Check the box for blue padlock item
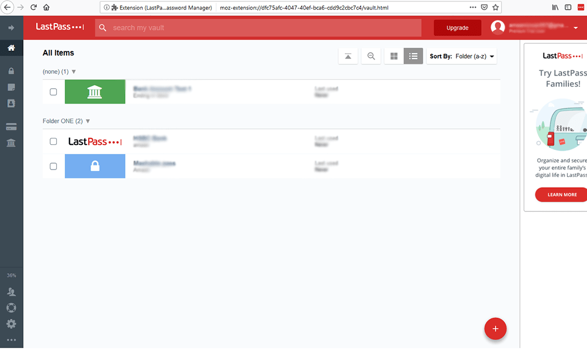This screenshot has width=587, height=352. [x=53, y=166]
